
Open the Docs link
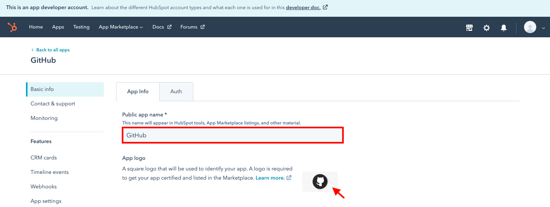(158, 27)
